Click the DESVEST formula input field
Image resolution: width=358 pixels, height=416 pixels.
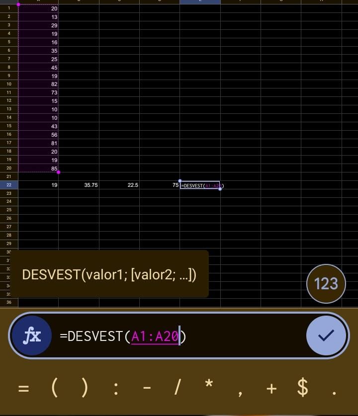(x=179, y=336)
